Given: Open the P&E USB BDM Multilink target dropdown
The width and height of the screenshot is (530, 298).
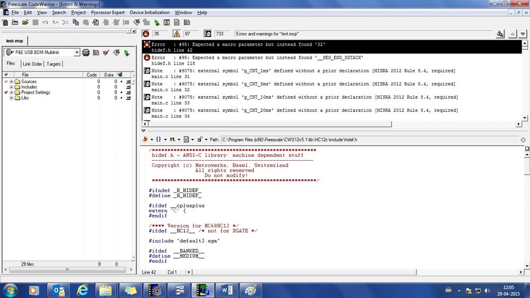Looking at the screenshot, I should pyautogui.click(x=77, y=52).
